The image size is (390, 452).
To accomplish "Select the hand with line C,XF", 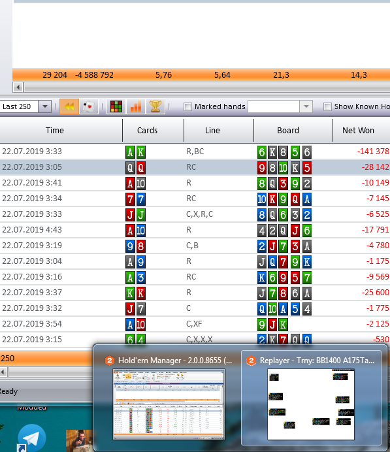I will (195, 324).
